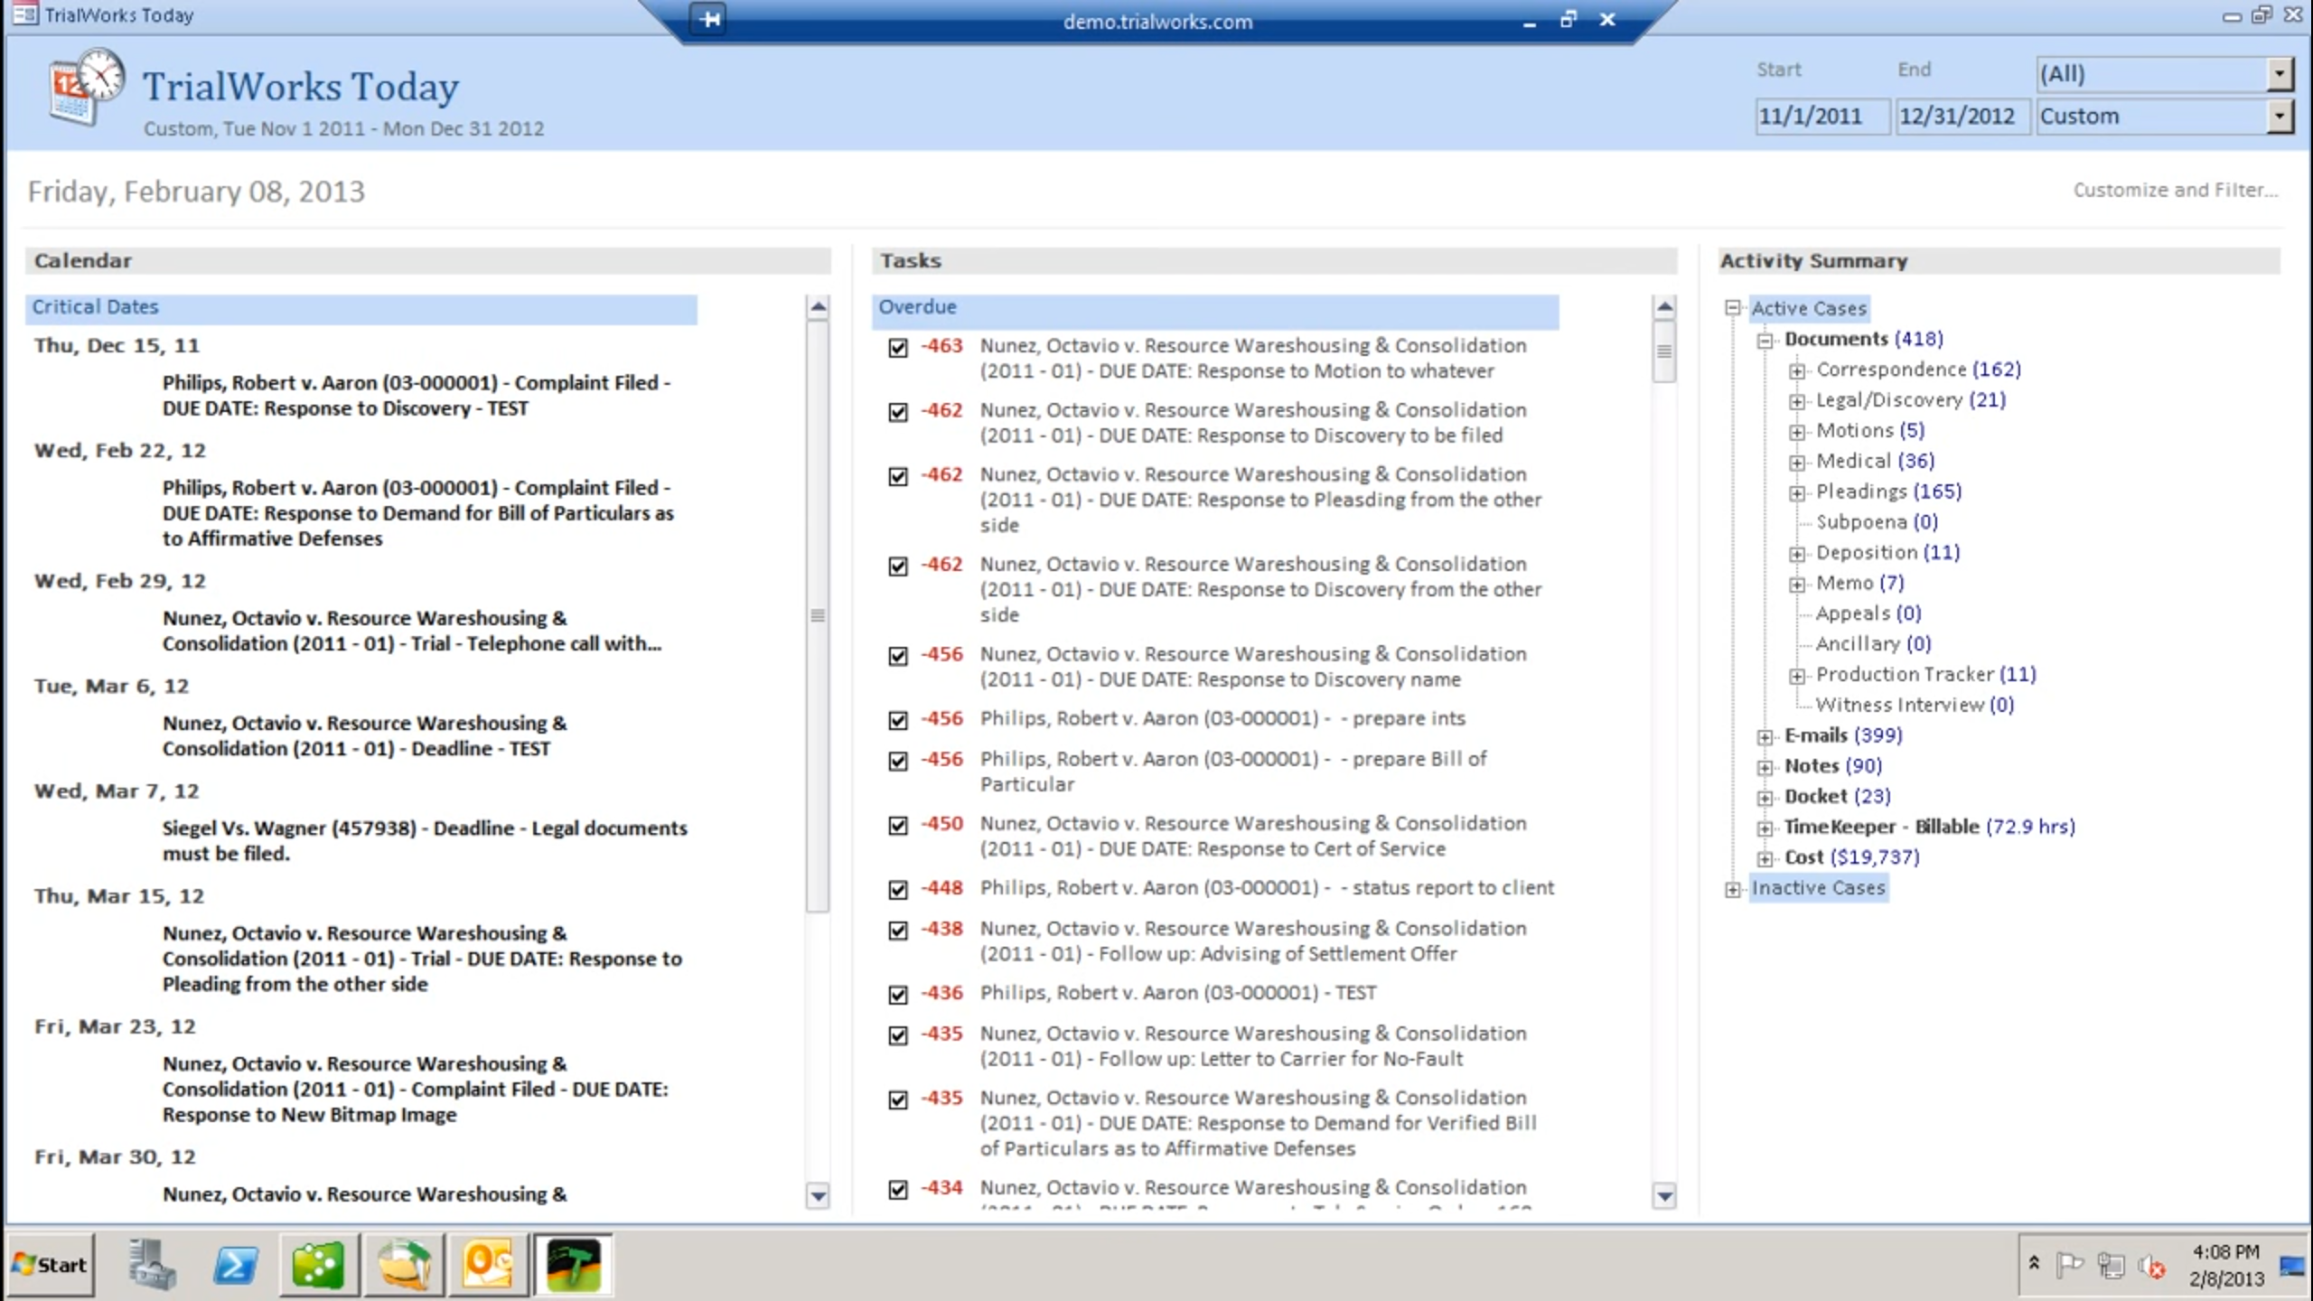This screenshot has width=2313, height=1301.
Task: Click Customize and Filter link
Action: (2175, 190)
